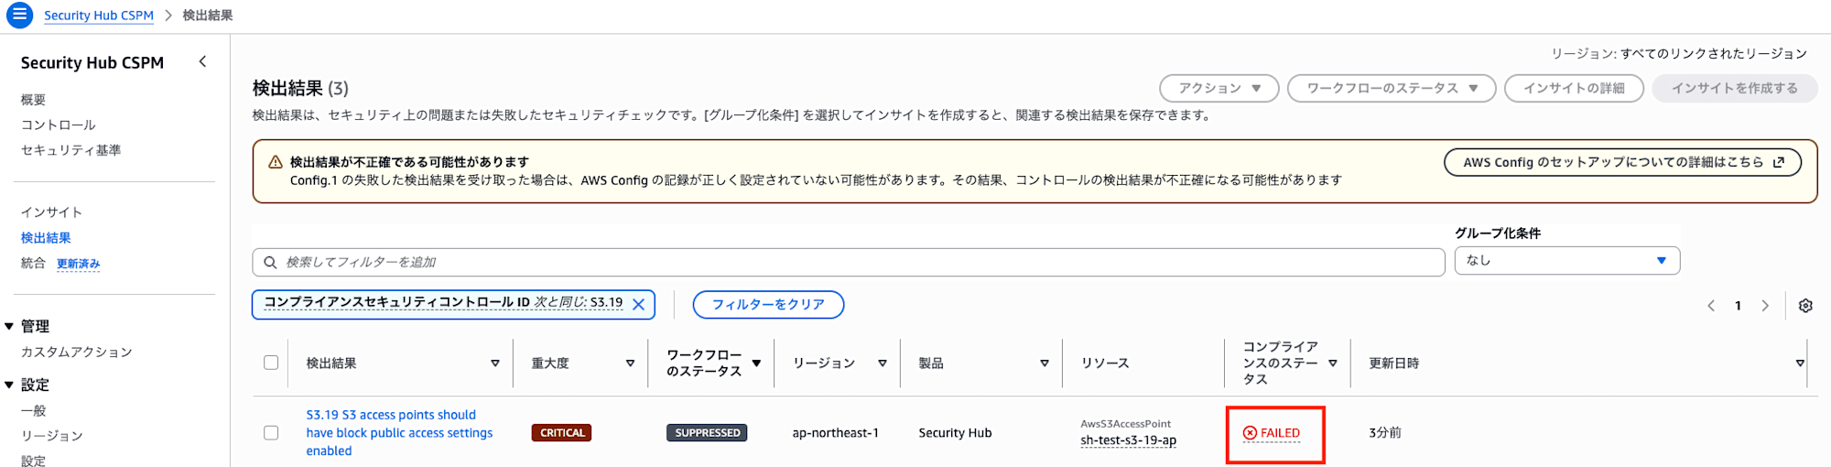Sort by the 重大度 column arrow

point(630,364)
